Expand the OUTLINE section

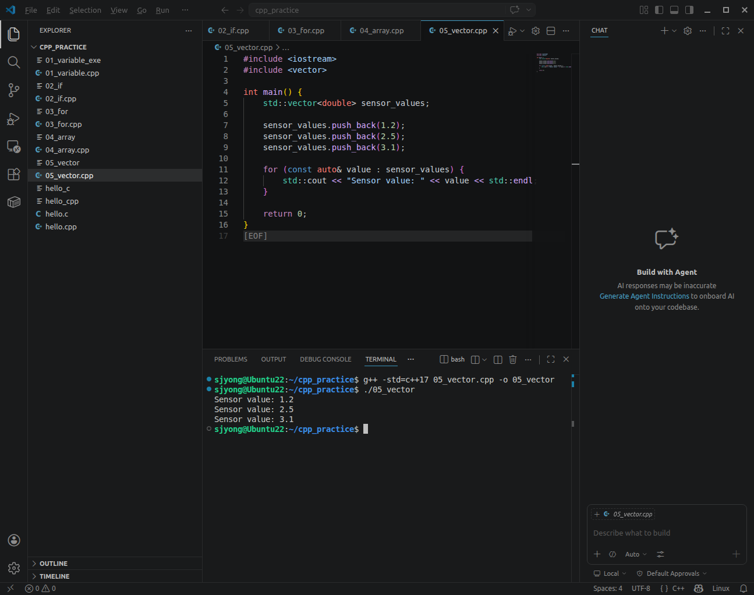[115, 564]
